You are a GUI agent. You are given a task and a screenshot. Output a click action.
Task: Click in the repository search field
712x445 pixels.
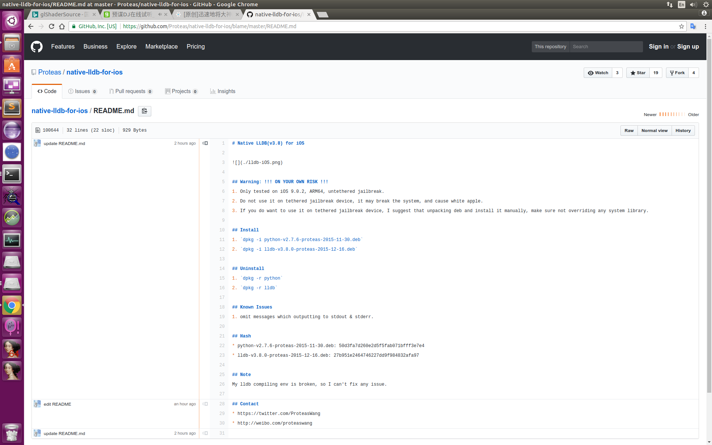coord(606,47)
